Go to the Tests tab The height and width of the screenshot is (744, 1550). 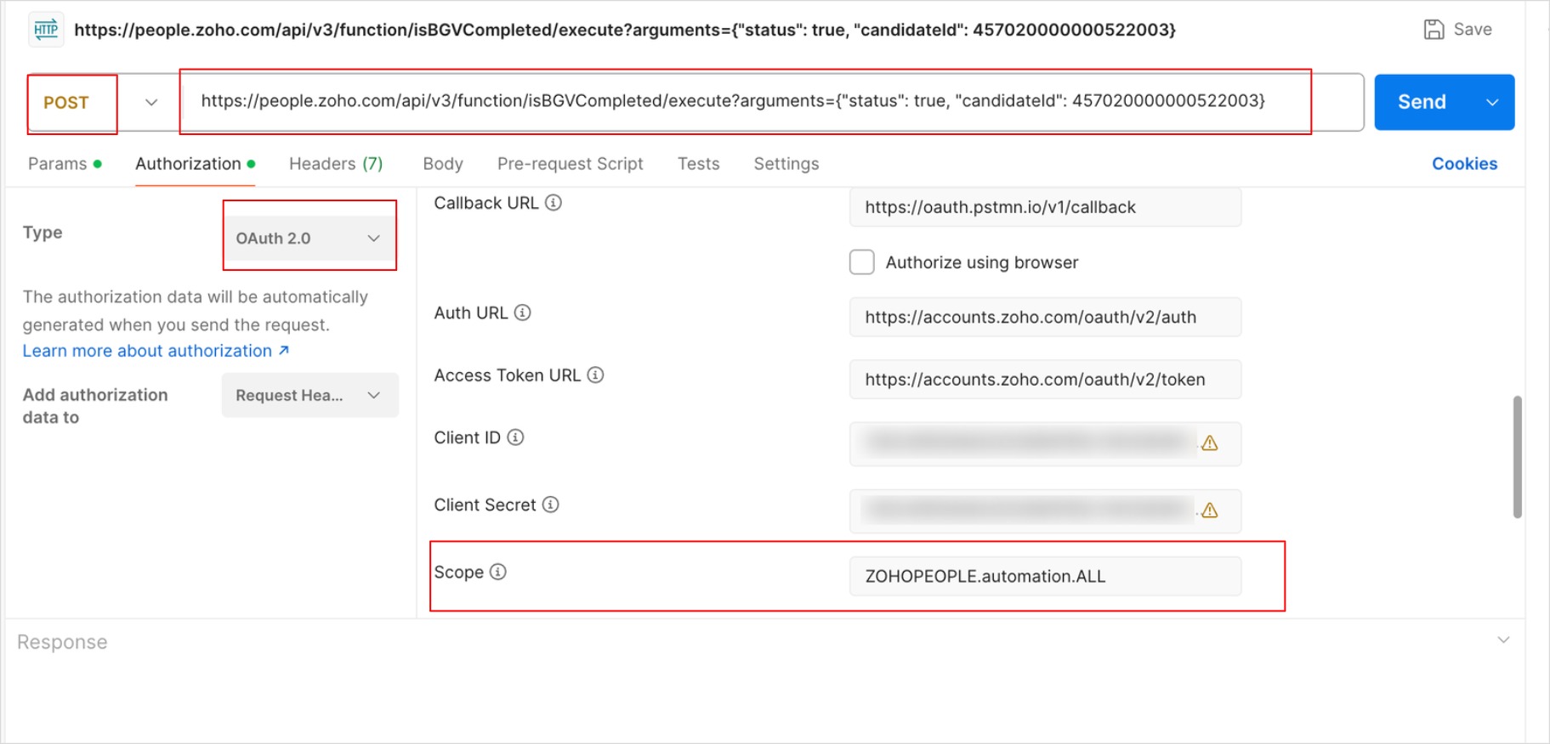click(x=698, y=164)
